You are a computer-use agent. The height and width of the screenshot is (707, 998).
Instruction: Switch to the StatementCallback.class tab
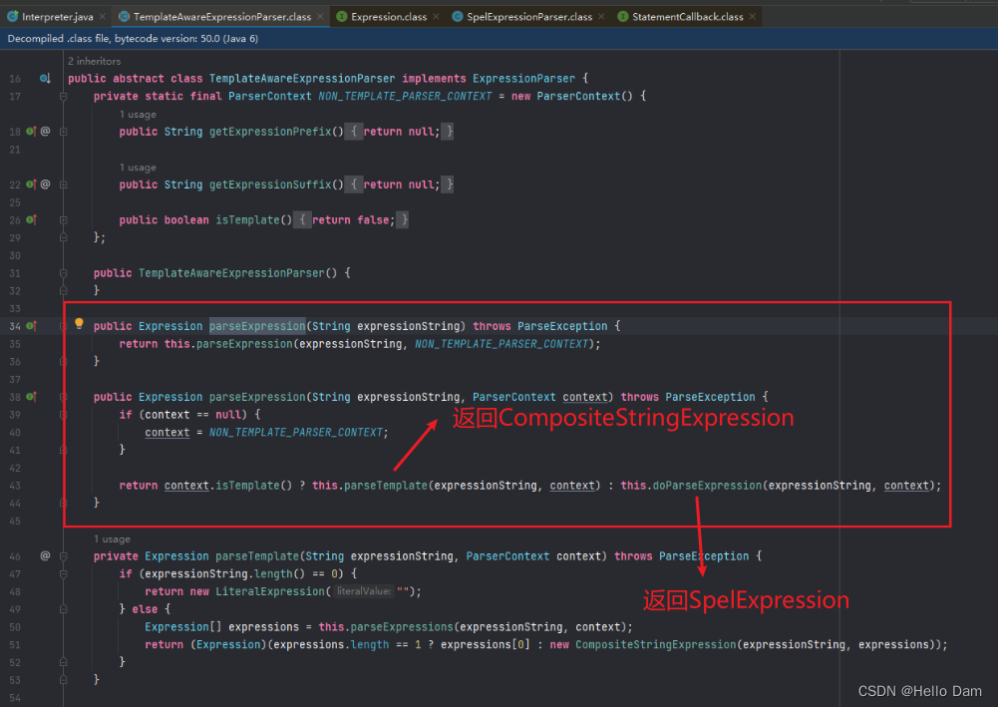click(x=687, y=17)
